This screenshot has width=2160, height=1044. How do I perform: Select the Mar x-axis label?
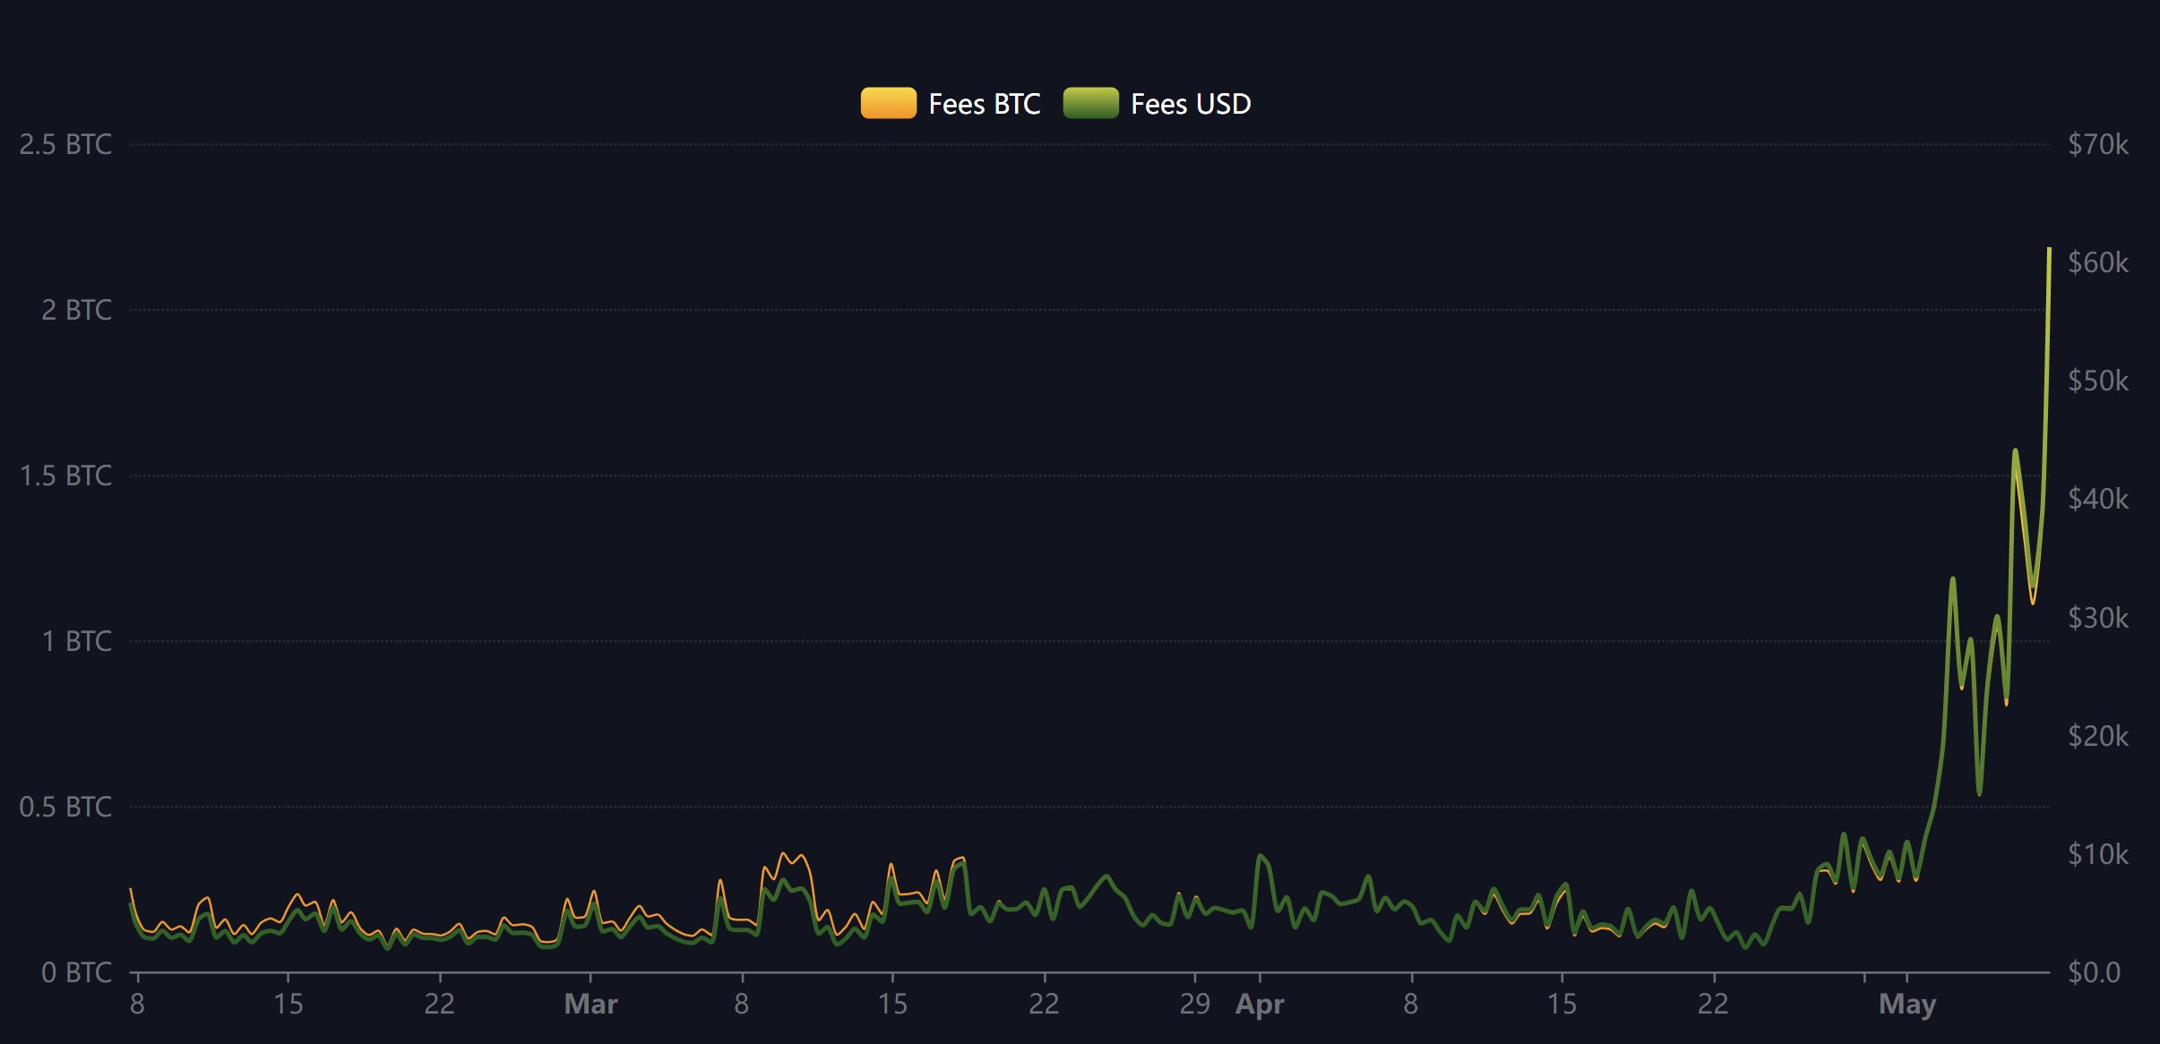[x=590, y=1004]
